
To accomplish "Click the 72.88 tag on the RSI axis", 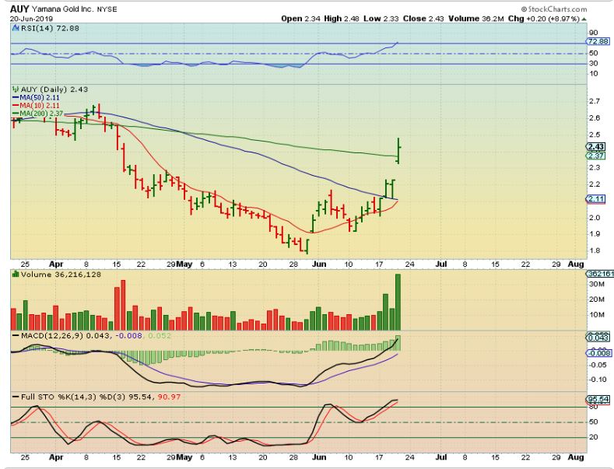I will 598,41.
